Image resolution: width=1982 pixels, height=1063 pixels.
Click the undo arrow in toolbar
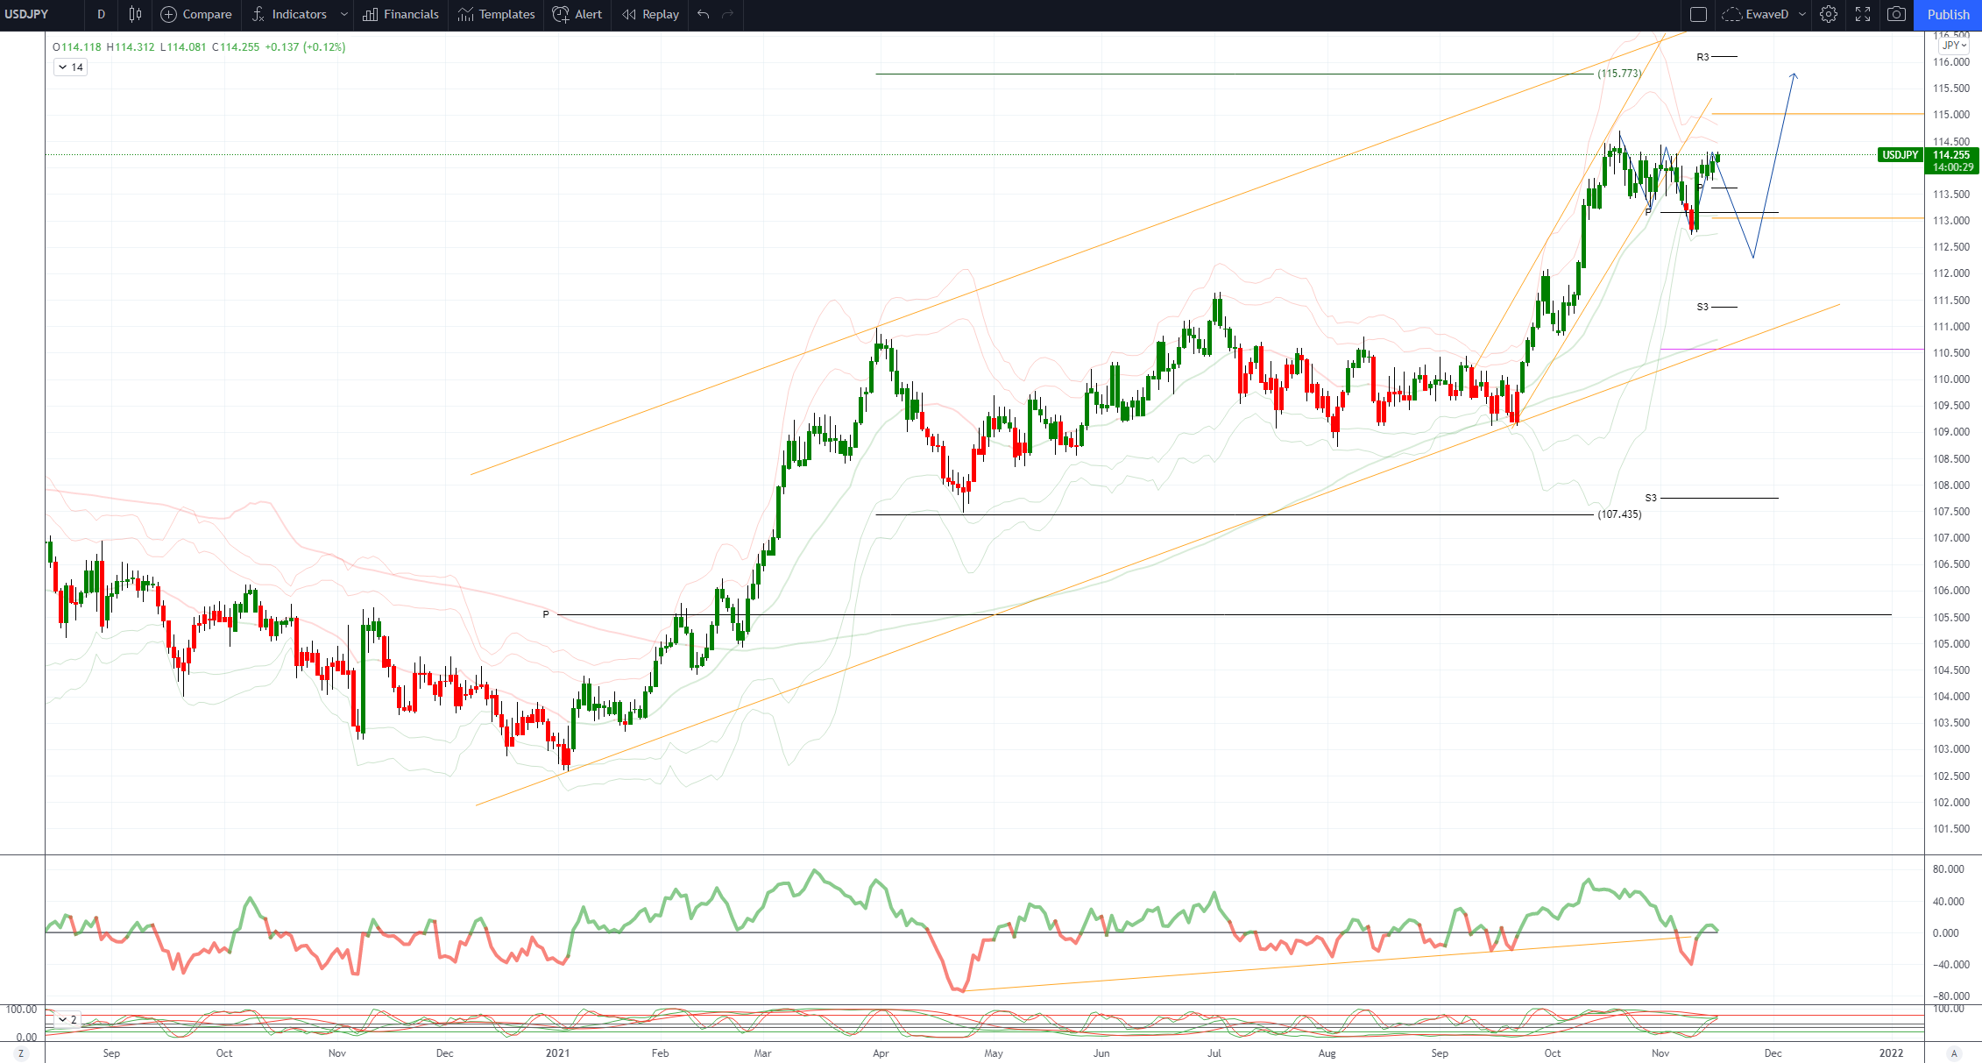[704, 14]
